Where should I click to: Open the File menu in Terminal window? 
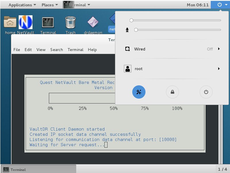pyautogui.click(x=17, y=50)
